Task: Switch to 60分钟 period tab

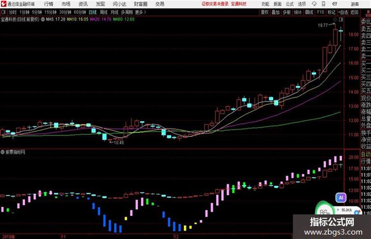Action: (x=80, y=12)
